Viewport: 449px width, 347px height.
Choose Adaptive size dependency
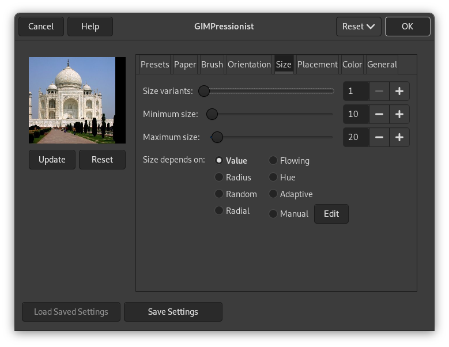(x=273, y=194)
